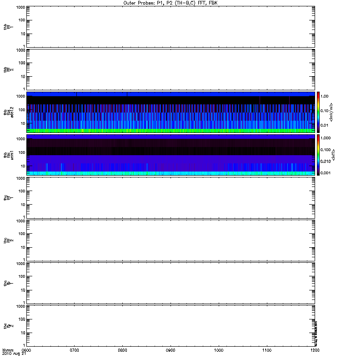Select the '0600' time axis label
The width and height of the screenshot is (341, 363).
coord(26,350)
